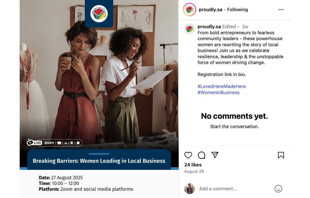310x198 pixels.
Task: Toggle the Following status button
Action: pyautogui.click(x=237, y=10)
